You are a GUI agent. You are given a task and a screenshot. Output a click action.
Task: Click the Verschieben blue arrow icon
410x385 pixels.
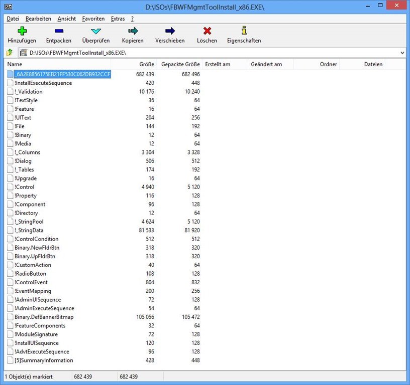(170, 31)
